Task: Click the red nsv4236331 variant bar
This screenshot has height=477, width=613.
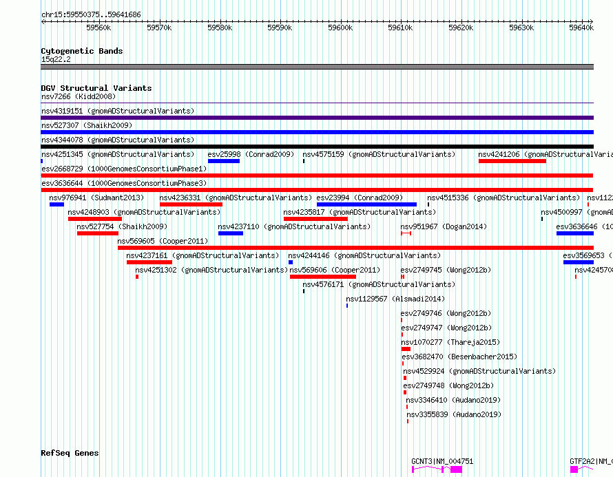Action: [x=191, y=204]
